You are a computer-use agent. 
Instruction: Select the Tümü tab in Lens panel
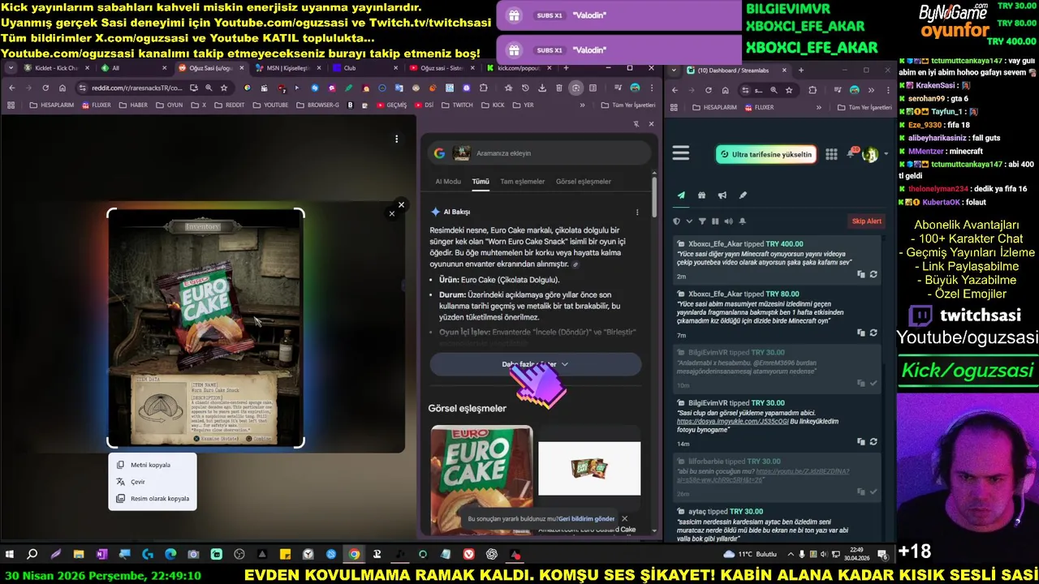[x=481, y=182]
